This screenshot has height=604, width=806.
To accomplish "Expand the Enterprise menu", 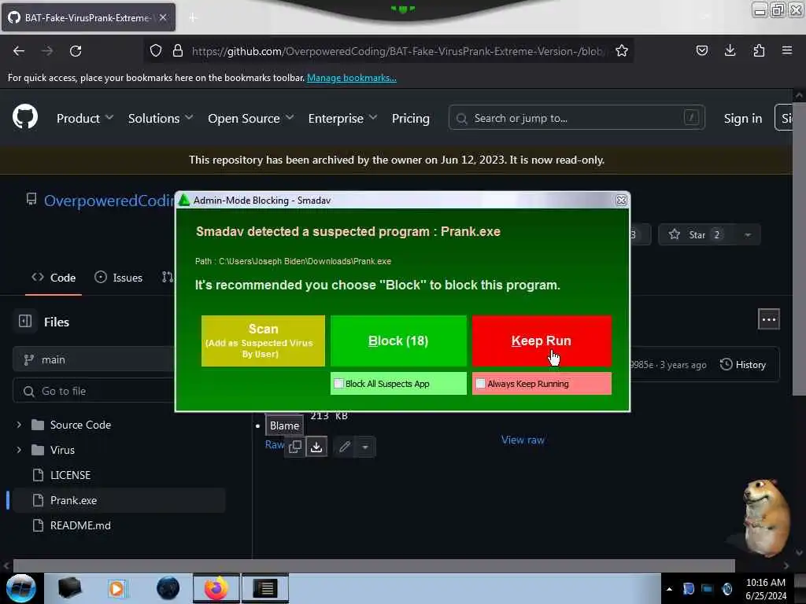I will point(342,119).
